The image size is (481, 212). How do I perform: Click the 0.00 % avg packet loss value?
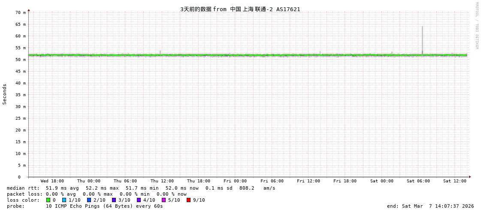pos(62,194)
